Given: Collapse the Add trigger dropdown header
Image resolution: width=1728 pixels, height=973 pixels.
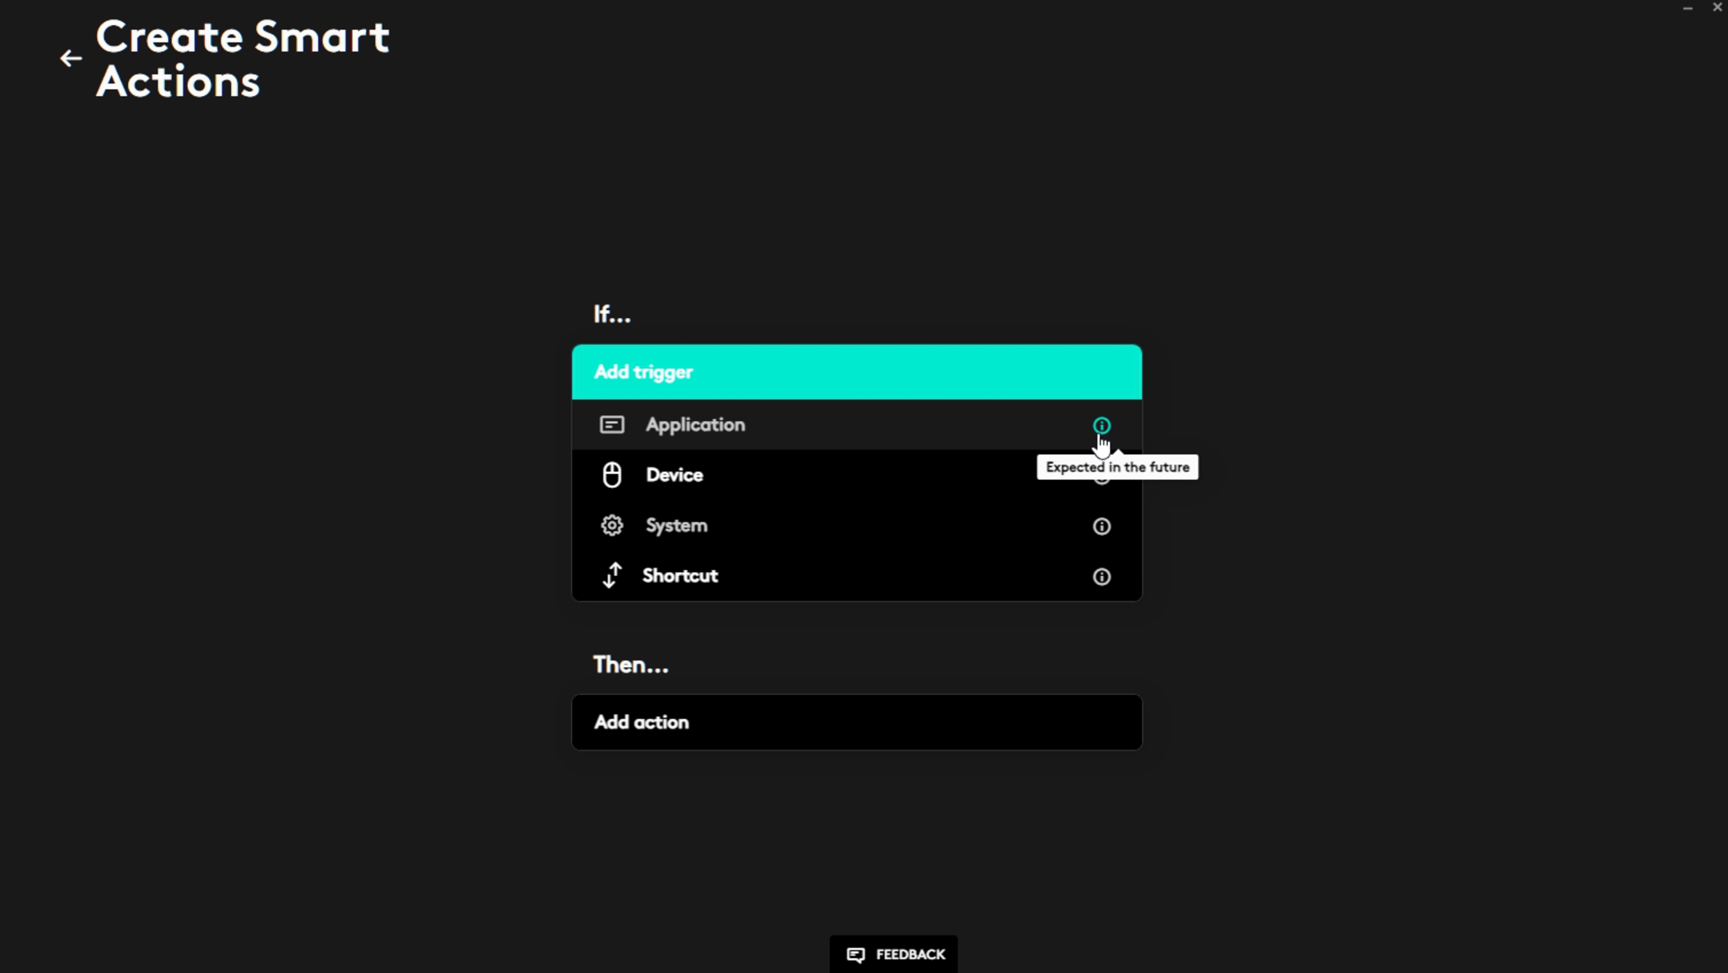Looking at the screenshot, I should (856, 373).
